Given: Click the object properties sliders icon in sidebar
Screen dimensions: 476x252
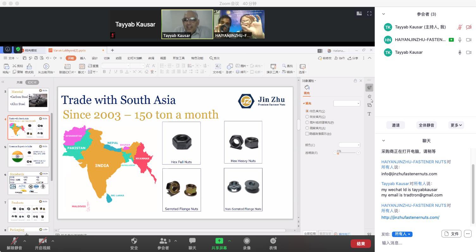Looking at the screenshot, I should [369, 87].
